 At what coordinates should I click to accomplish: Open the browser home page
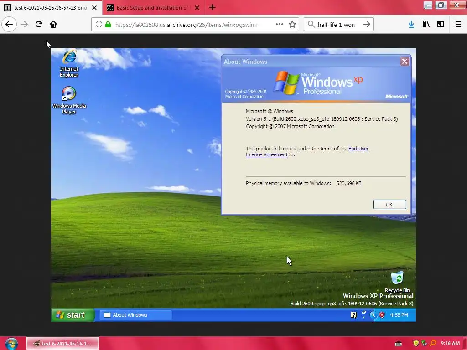pos(53,24)
